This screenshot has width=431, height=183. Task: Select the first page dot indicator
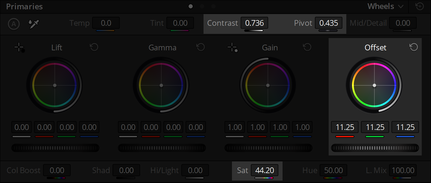[191, 6]
